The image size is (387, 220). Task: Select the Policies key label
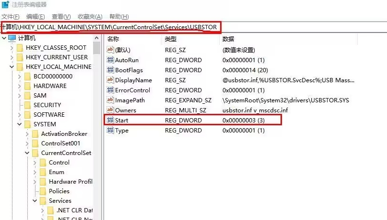59,191
